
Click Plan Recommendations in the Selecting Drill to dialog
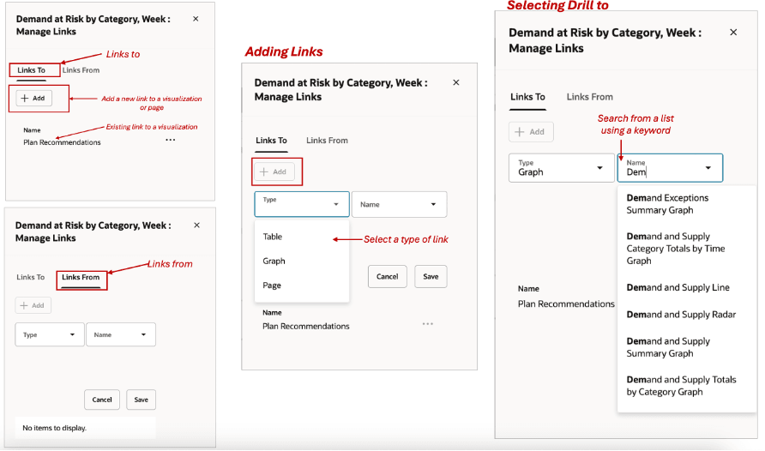coord(566,304)
